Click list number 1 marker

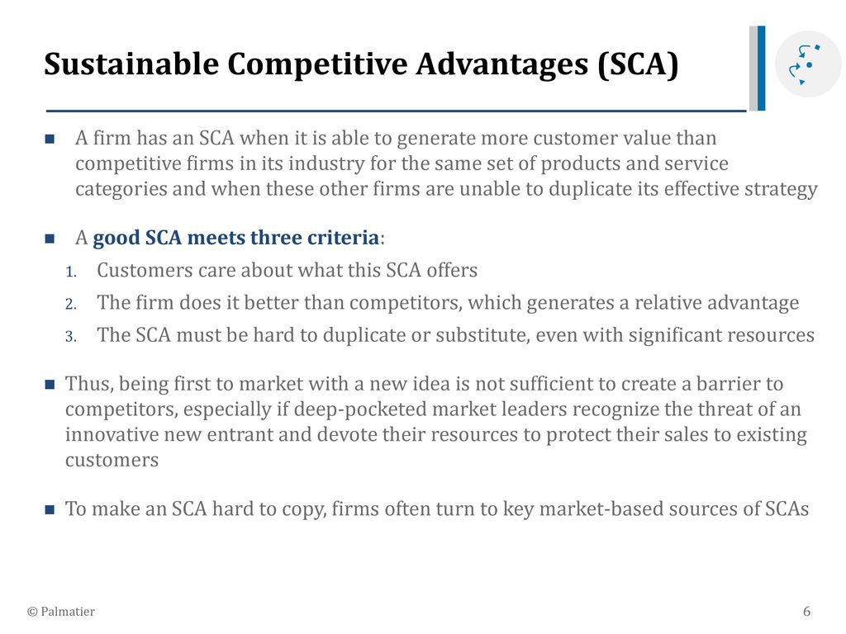click(71, 272)
